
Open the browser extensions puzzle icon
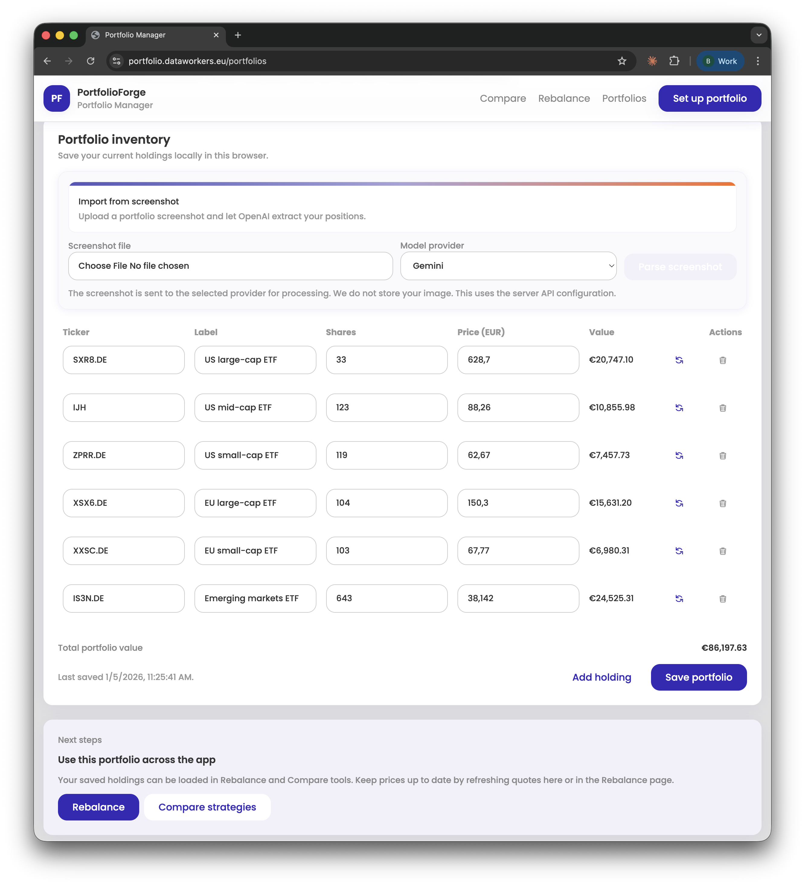pos(675,61)
